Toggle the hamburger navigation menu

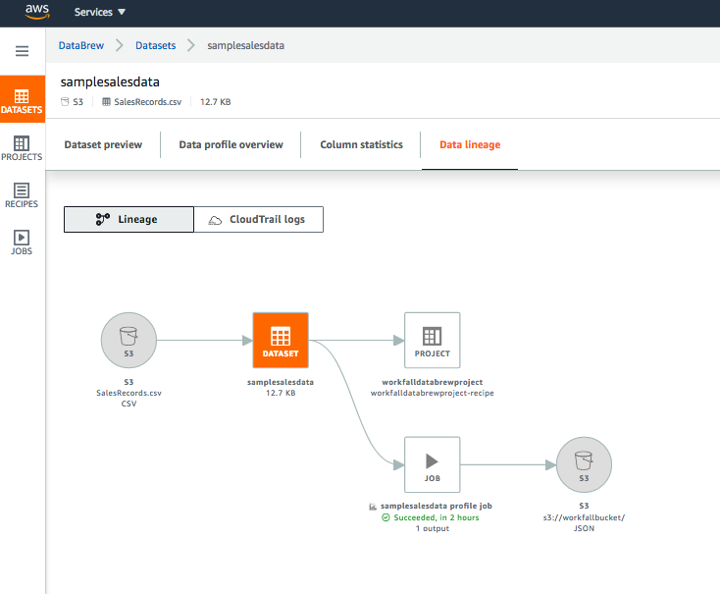pyautogui.click(x=22, y=51)
